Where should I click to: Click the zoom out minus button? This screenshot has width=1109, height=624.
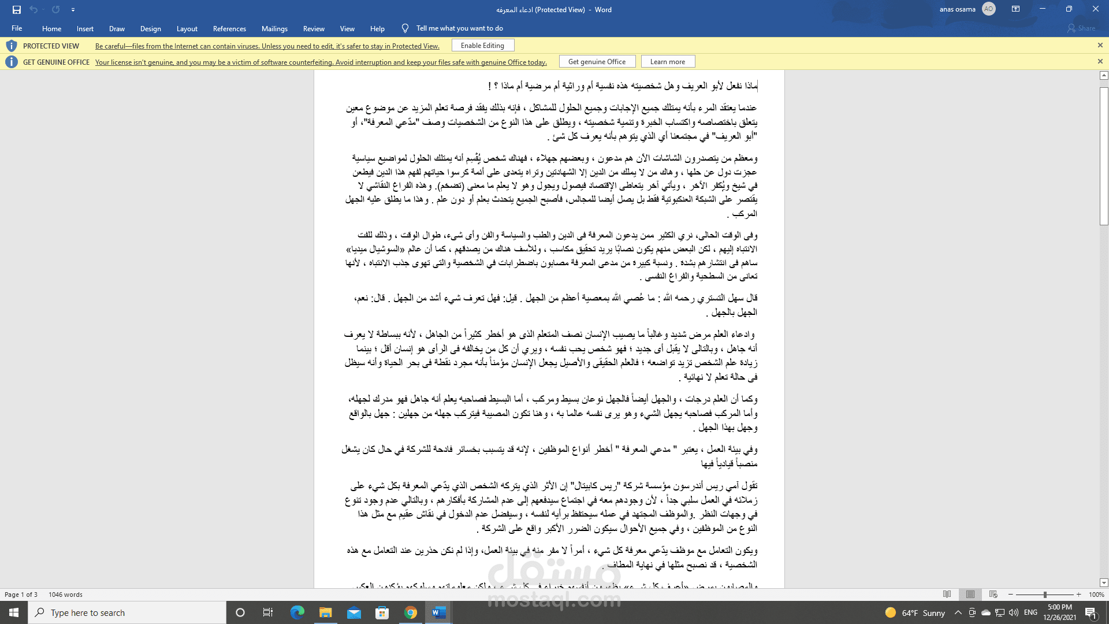(1011, 595)
